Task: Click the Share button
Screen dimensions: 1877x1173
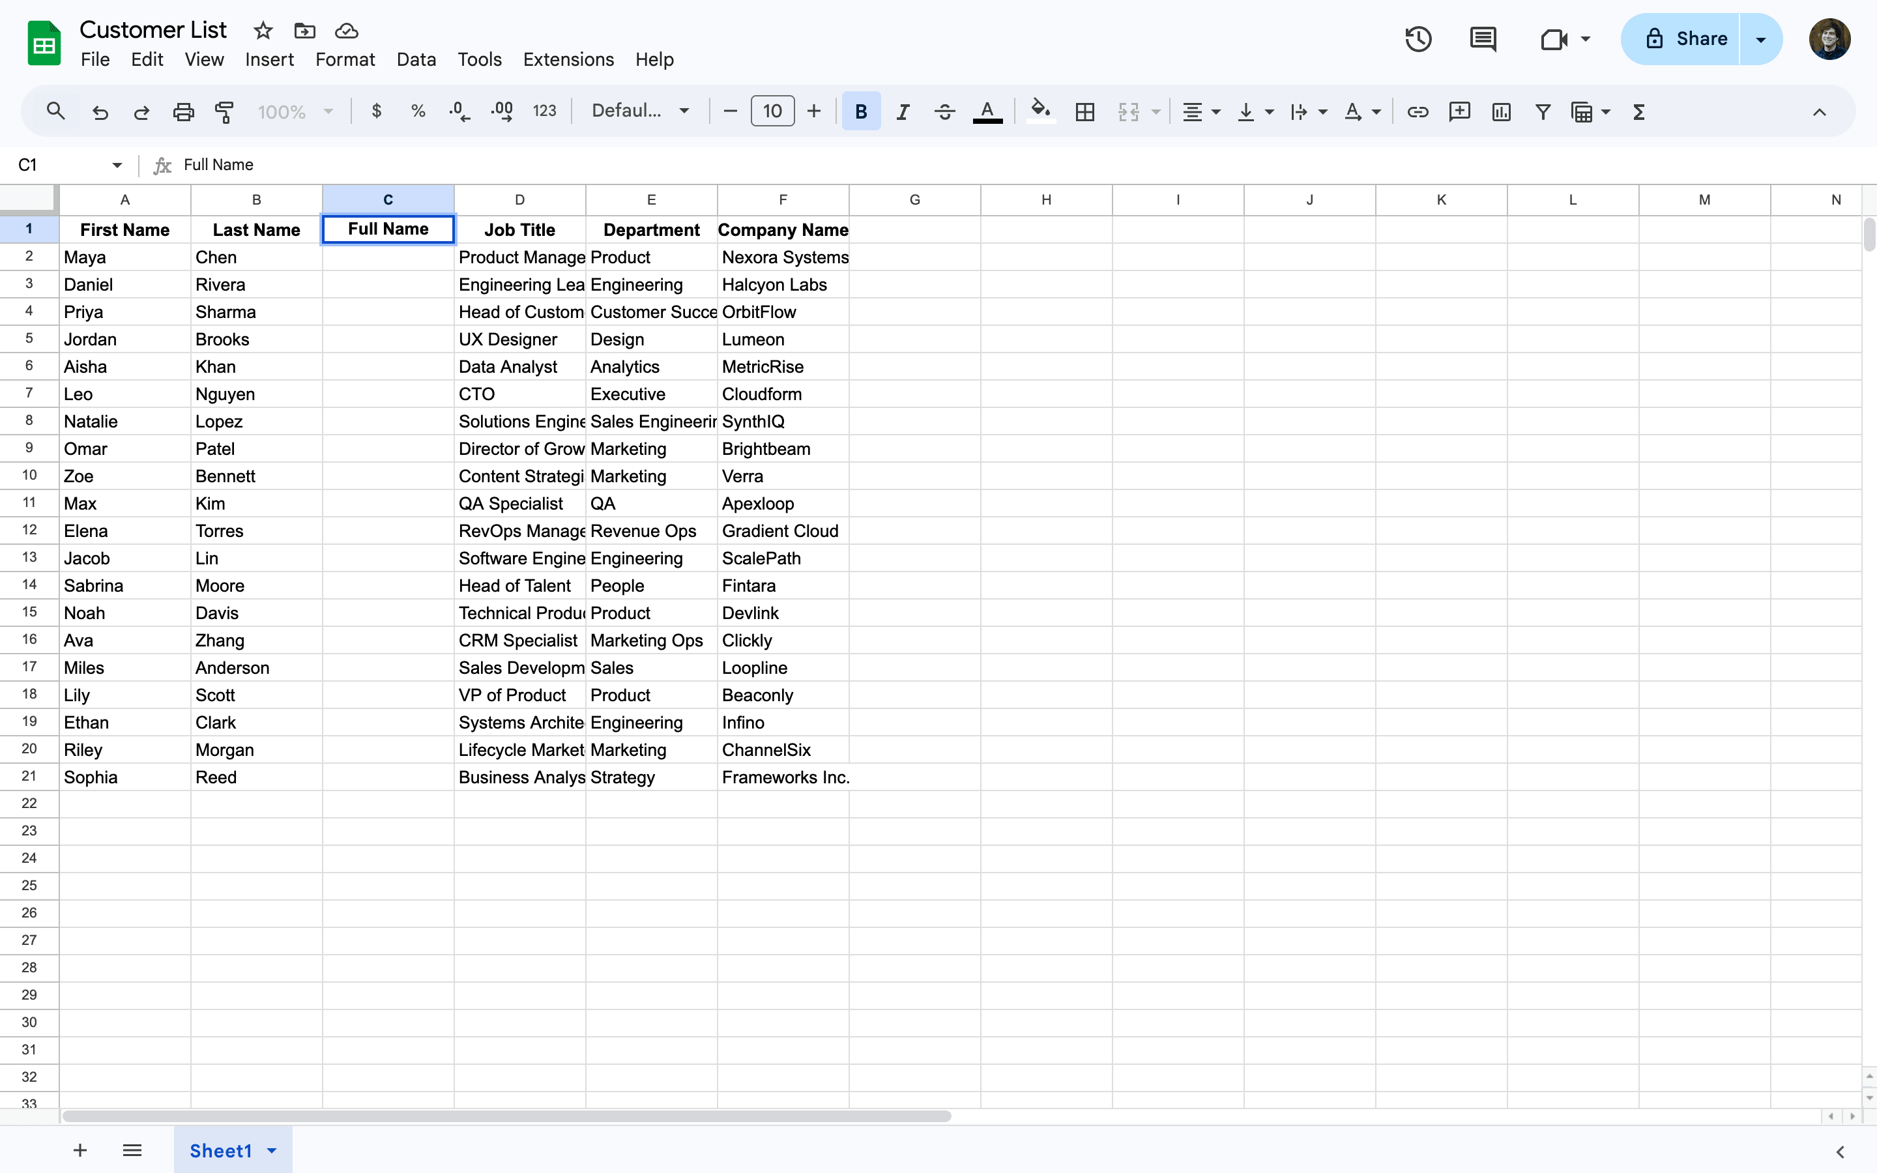Action: pyautogui.click(x=1681, y=39)
